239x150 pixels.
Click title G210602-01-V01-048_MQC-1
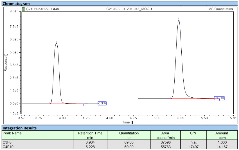pyautogui.click(x=129, y=9)
